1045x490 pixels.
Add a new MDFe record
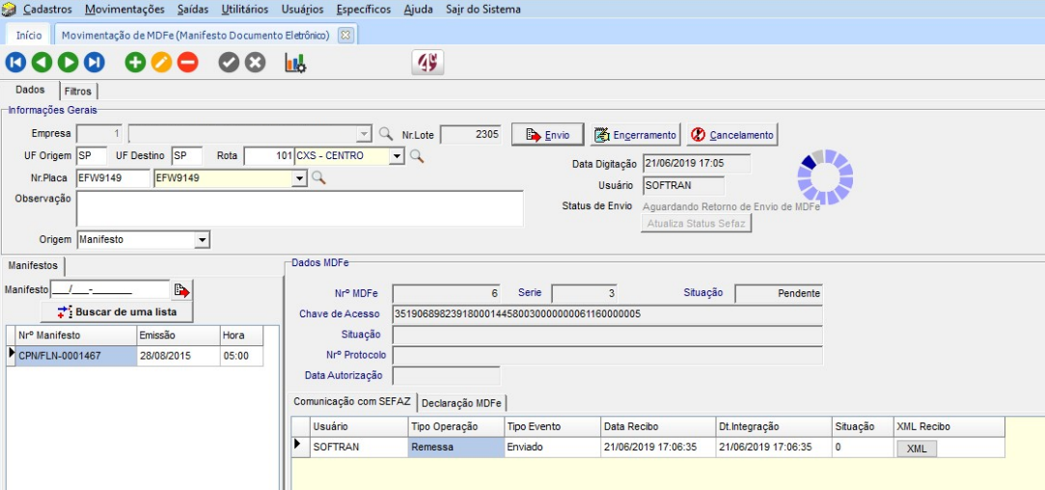[135, 63]
